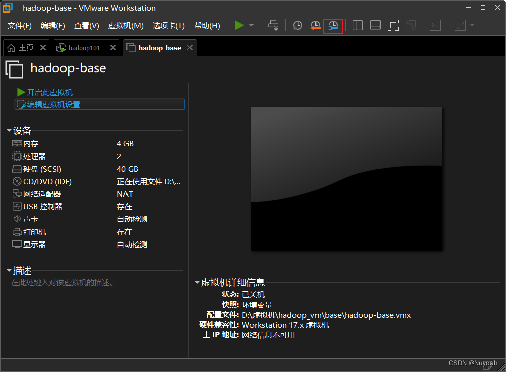Click config file path hadoop-base.vmx
506x372 pixels.
click(326, 315)
